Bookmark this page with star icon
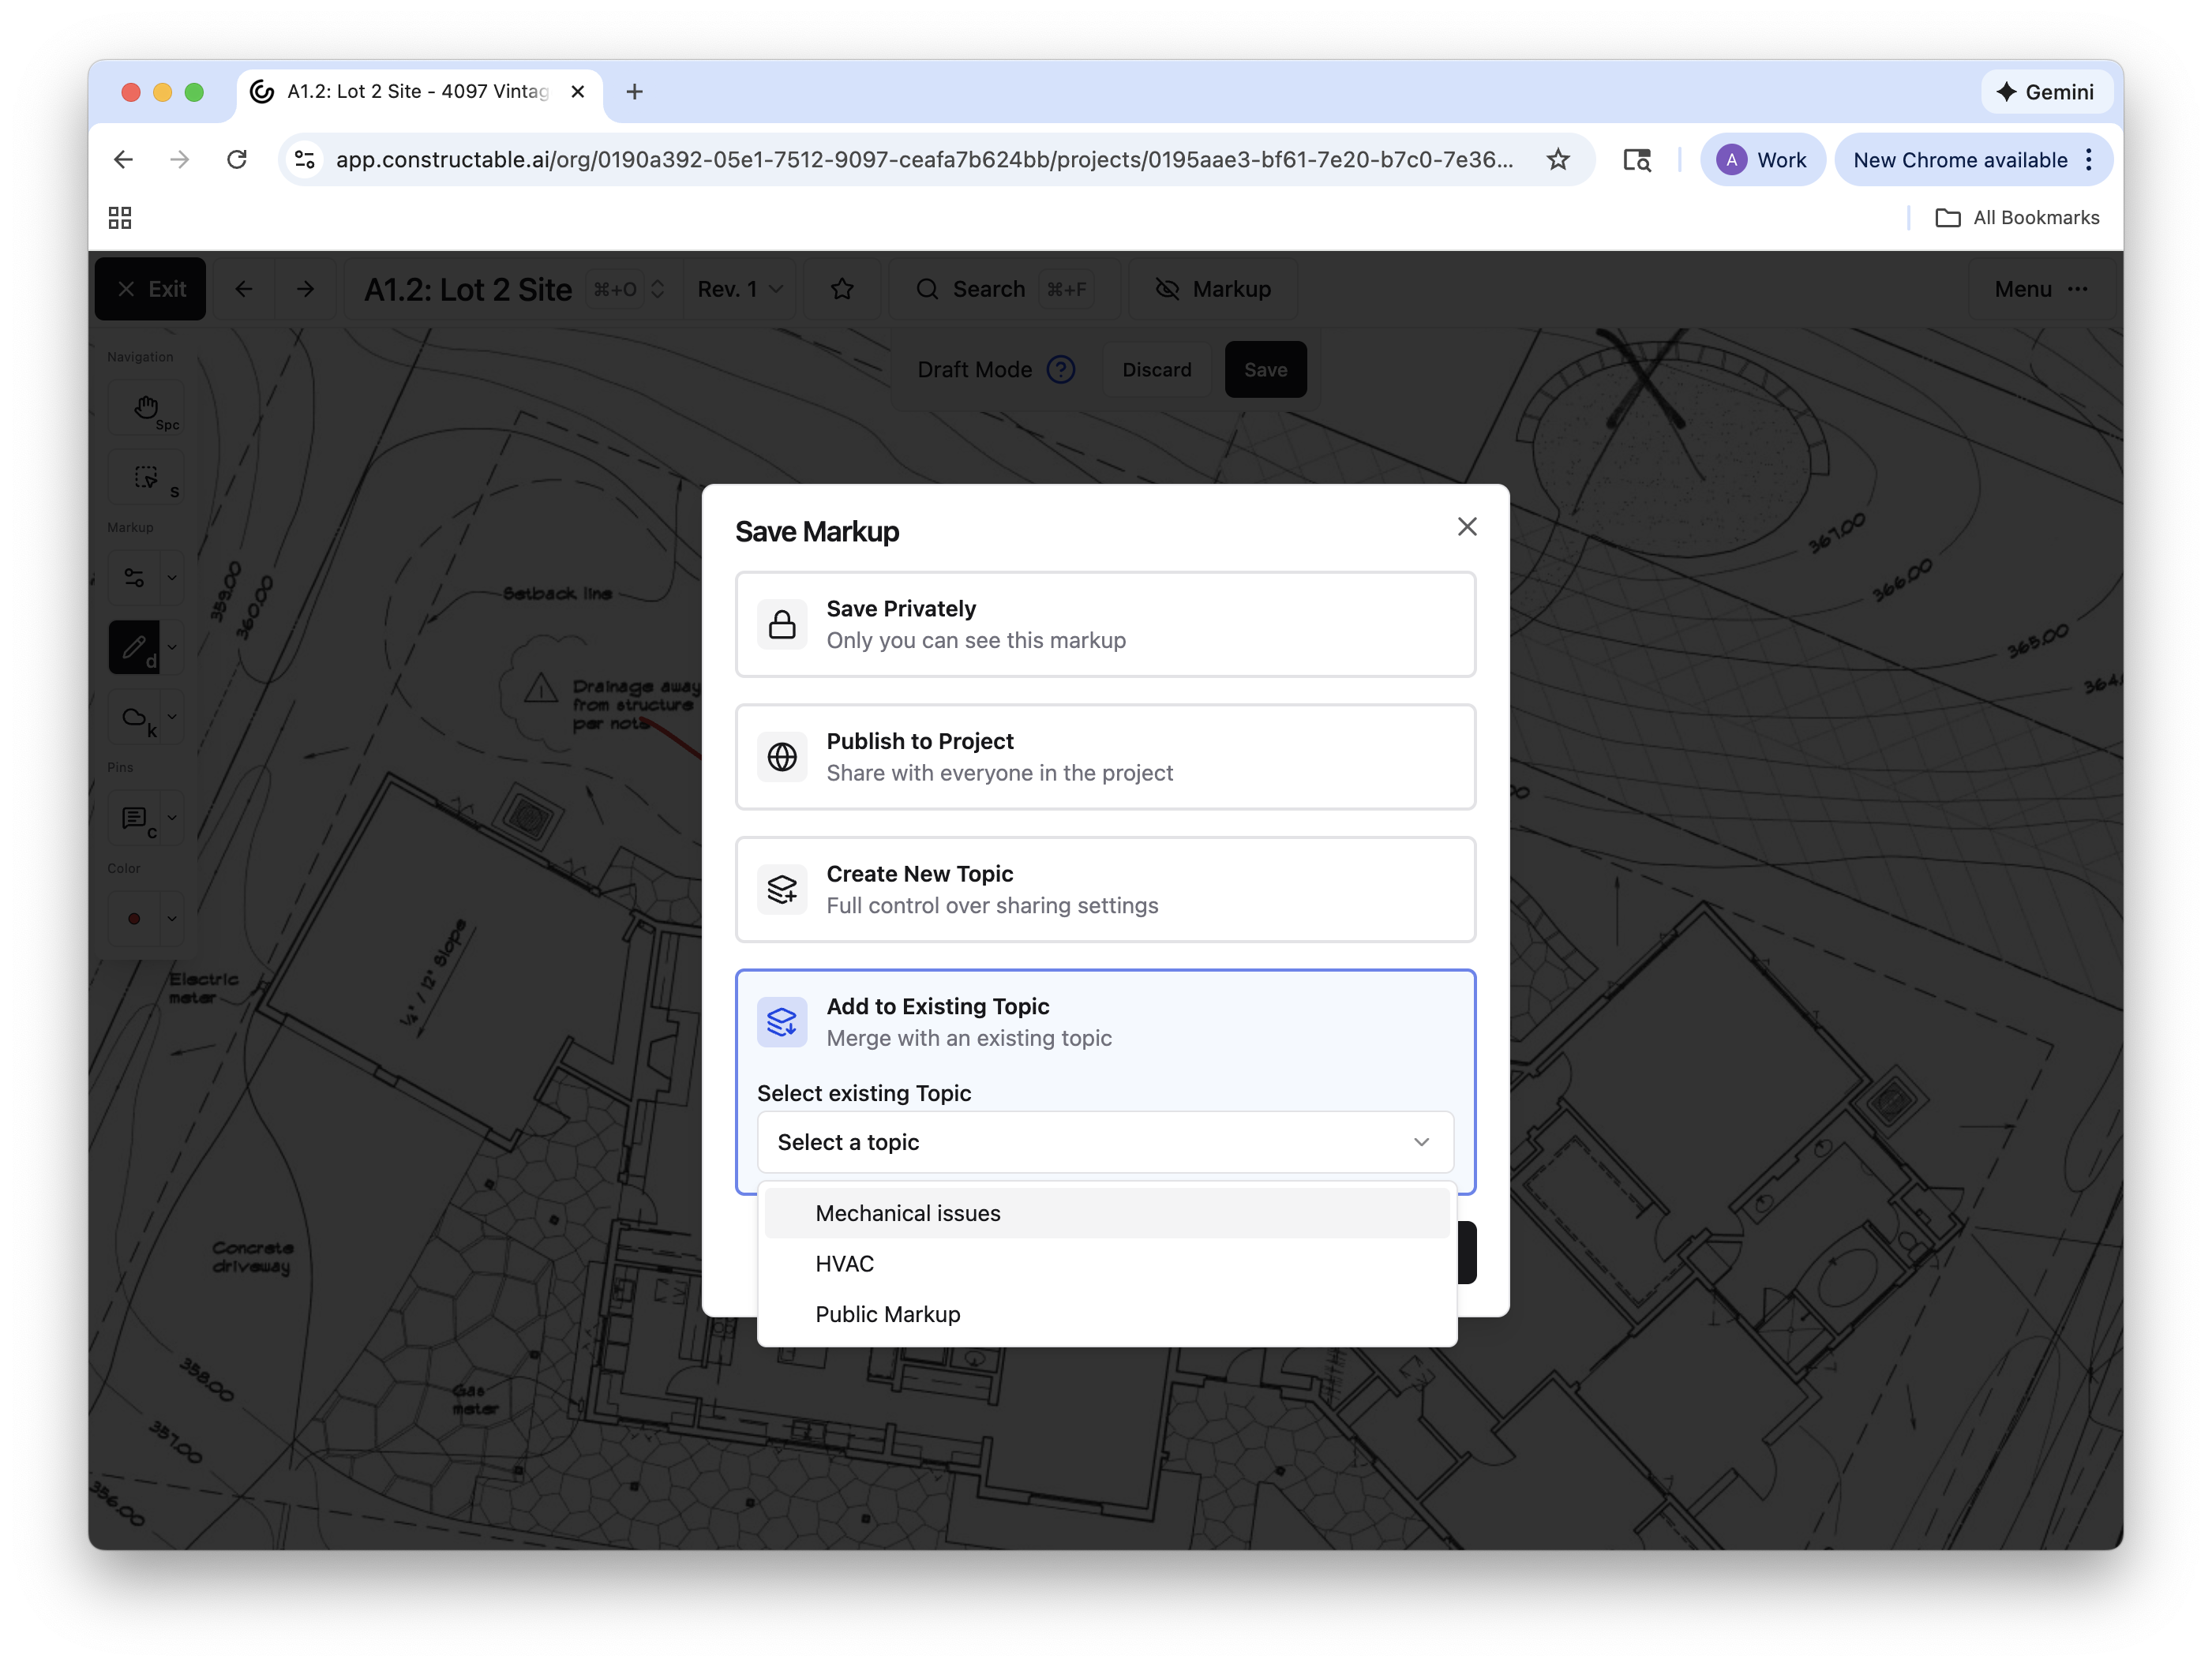This screenshot has width=2212, height=1667. click(1557, 160)
